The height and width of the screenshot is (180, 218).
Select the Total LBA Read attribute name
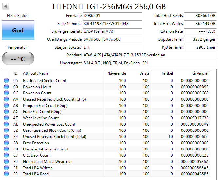point(36,174)
